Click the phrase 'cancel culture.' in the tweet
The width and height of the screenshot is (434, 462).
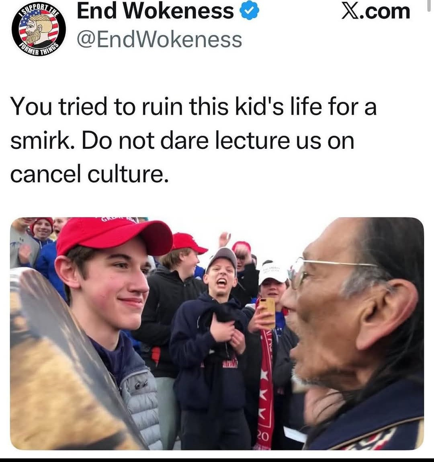point(90,174)
